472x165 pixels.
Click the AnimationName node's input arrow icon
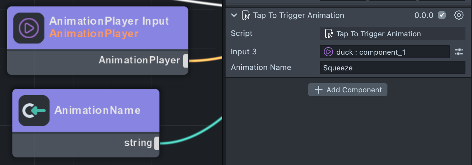coord(34,111)
